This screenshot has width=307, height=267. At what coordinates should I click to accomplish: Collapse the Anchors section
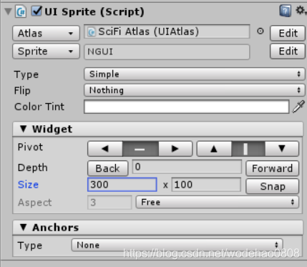point(23,227)
